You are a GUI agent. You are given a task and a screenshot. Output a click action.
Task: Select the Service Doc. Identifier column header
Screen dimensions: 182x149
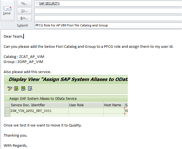click(x=39, y=105)
